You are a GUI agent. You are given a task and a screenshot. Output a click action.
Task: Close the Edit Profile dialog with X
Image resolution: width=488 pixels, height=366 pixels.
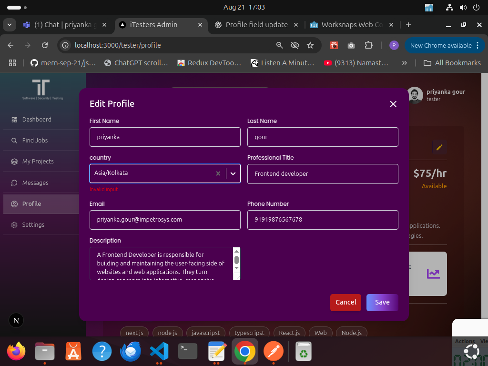[393, 104]
